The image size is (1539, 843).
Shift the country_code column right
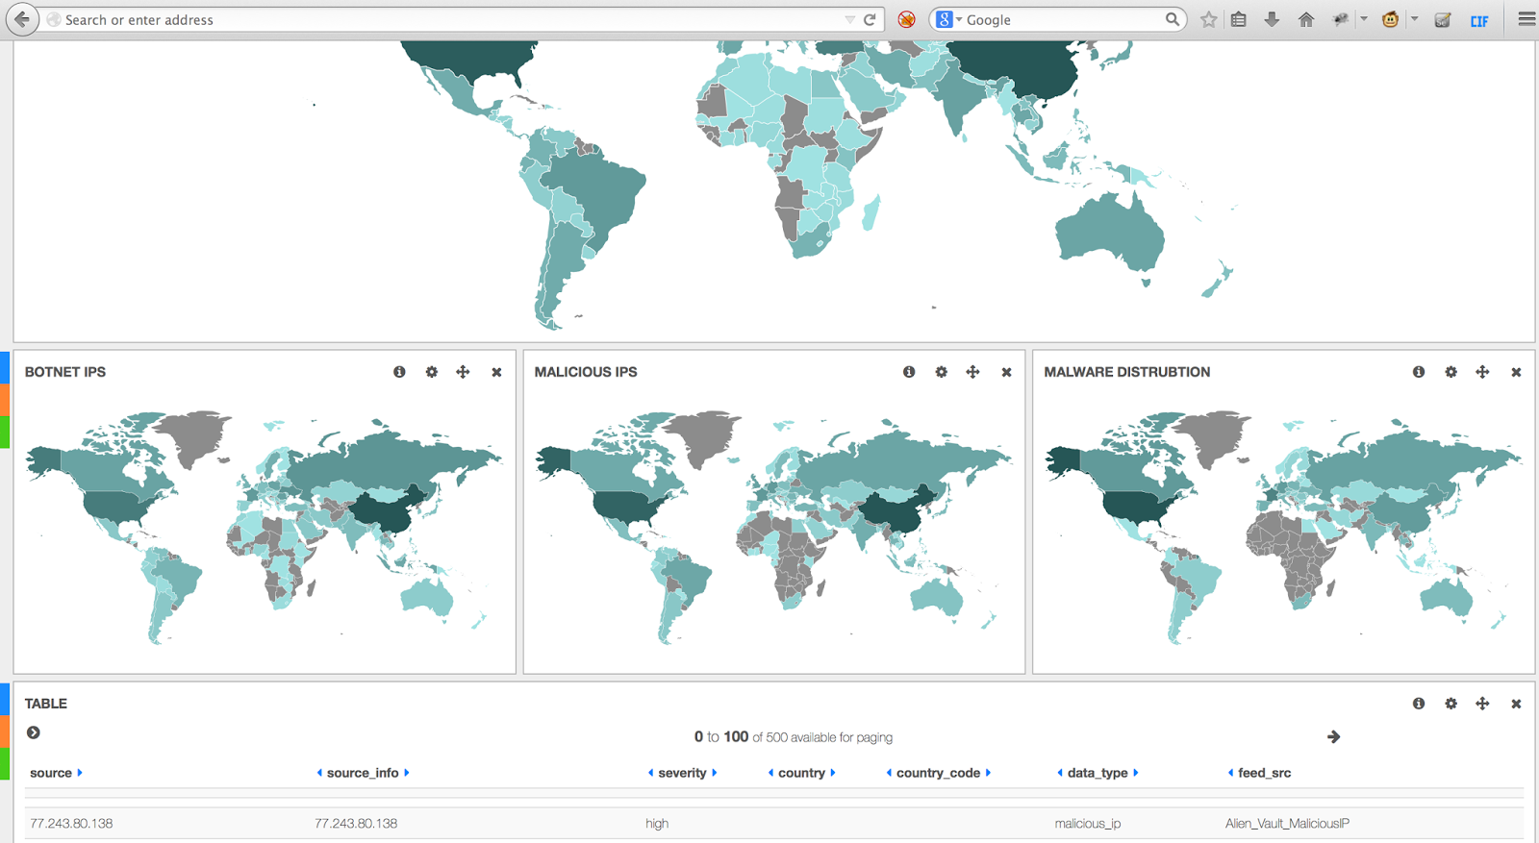988,773
